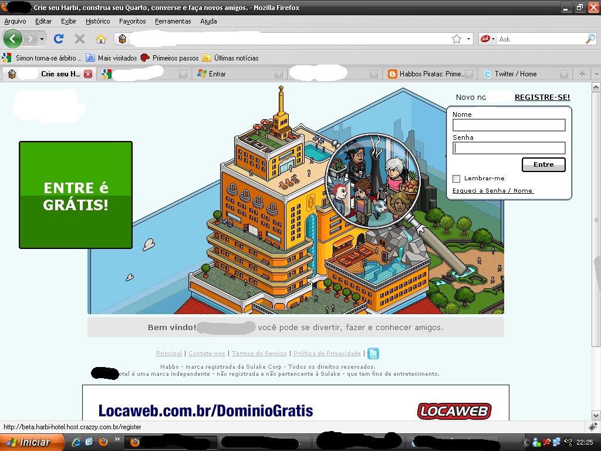Launch Internet Explorer from Quick Launch
Viewport: 601px width, 451px height.
pyautogui.click(x=76, y=442)
